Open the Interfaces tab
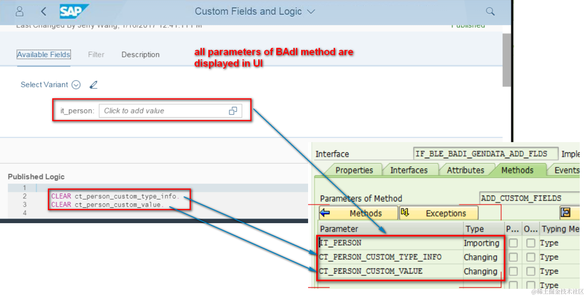The height and width of the screenshot is (297, 586). click(x=409, y=170)
